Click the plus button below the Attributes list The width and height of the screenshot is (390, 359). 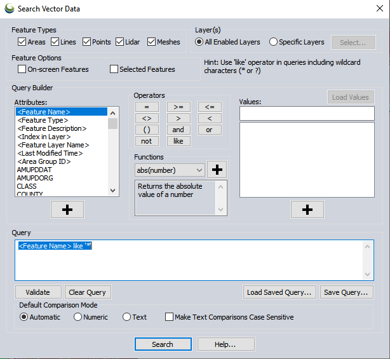point(67,210)
